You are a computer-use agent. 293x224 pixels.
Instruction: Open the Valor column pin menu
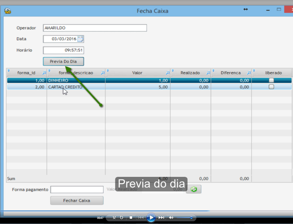(x=108, y=70)
